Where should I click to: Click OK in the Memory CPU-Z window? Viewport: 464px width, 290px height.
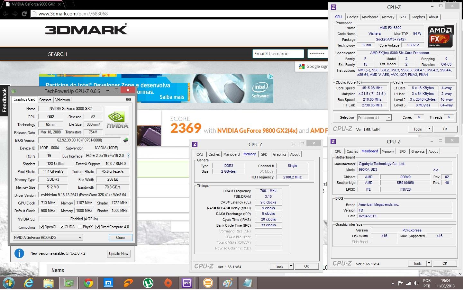(306, 266)
